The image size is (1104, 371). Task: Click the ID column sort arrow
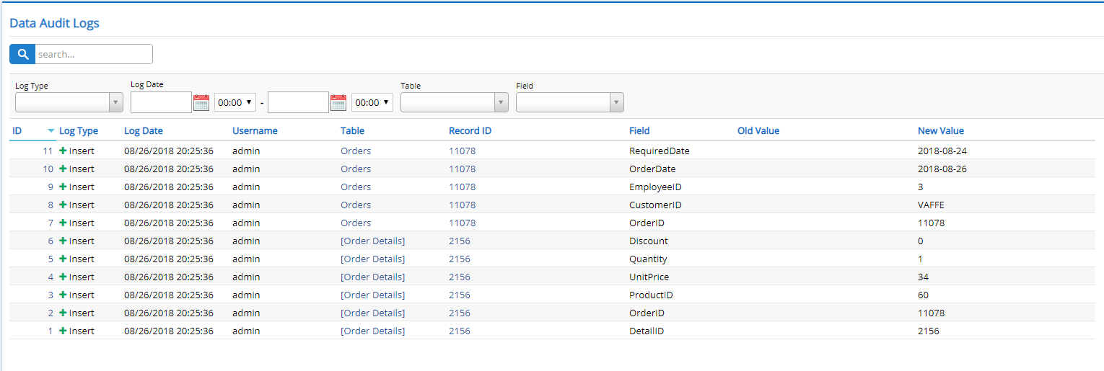[51, 131]
